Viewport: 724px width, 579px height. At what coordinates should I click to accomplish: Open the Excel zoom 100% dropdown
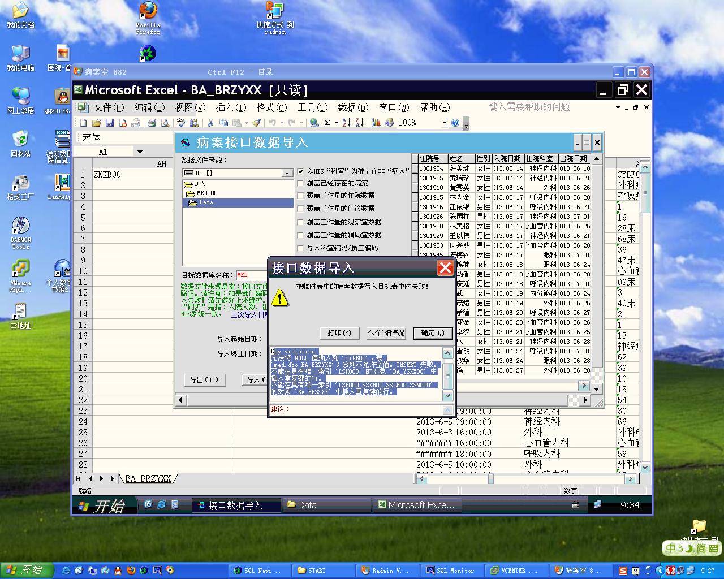click(x=445, y=123)
